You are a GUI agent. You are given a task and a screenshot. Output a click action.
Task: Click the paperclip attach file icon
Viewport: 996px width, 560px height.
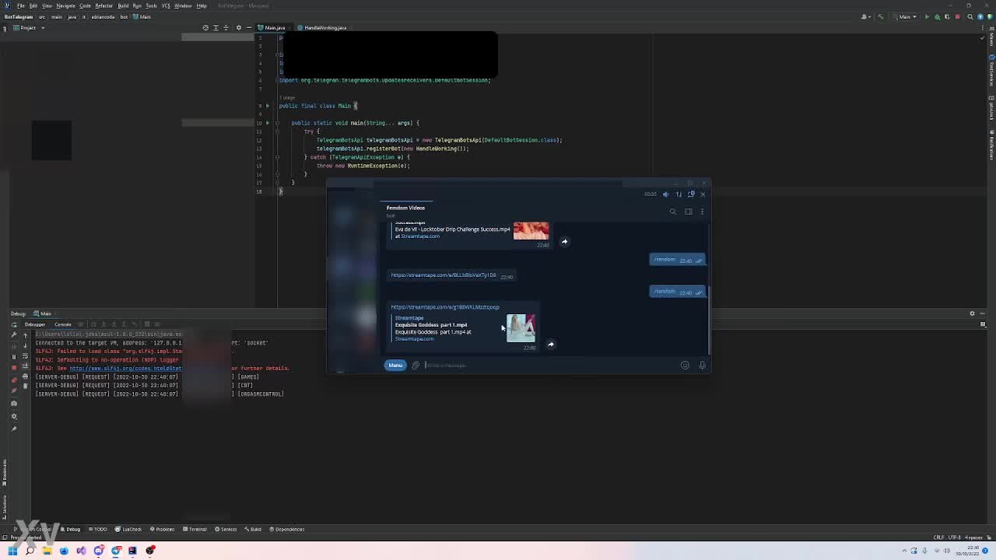416,366
